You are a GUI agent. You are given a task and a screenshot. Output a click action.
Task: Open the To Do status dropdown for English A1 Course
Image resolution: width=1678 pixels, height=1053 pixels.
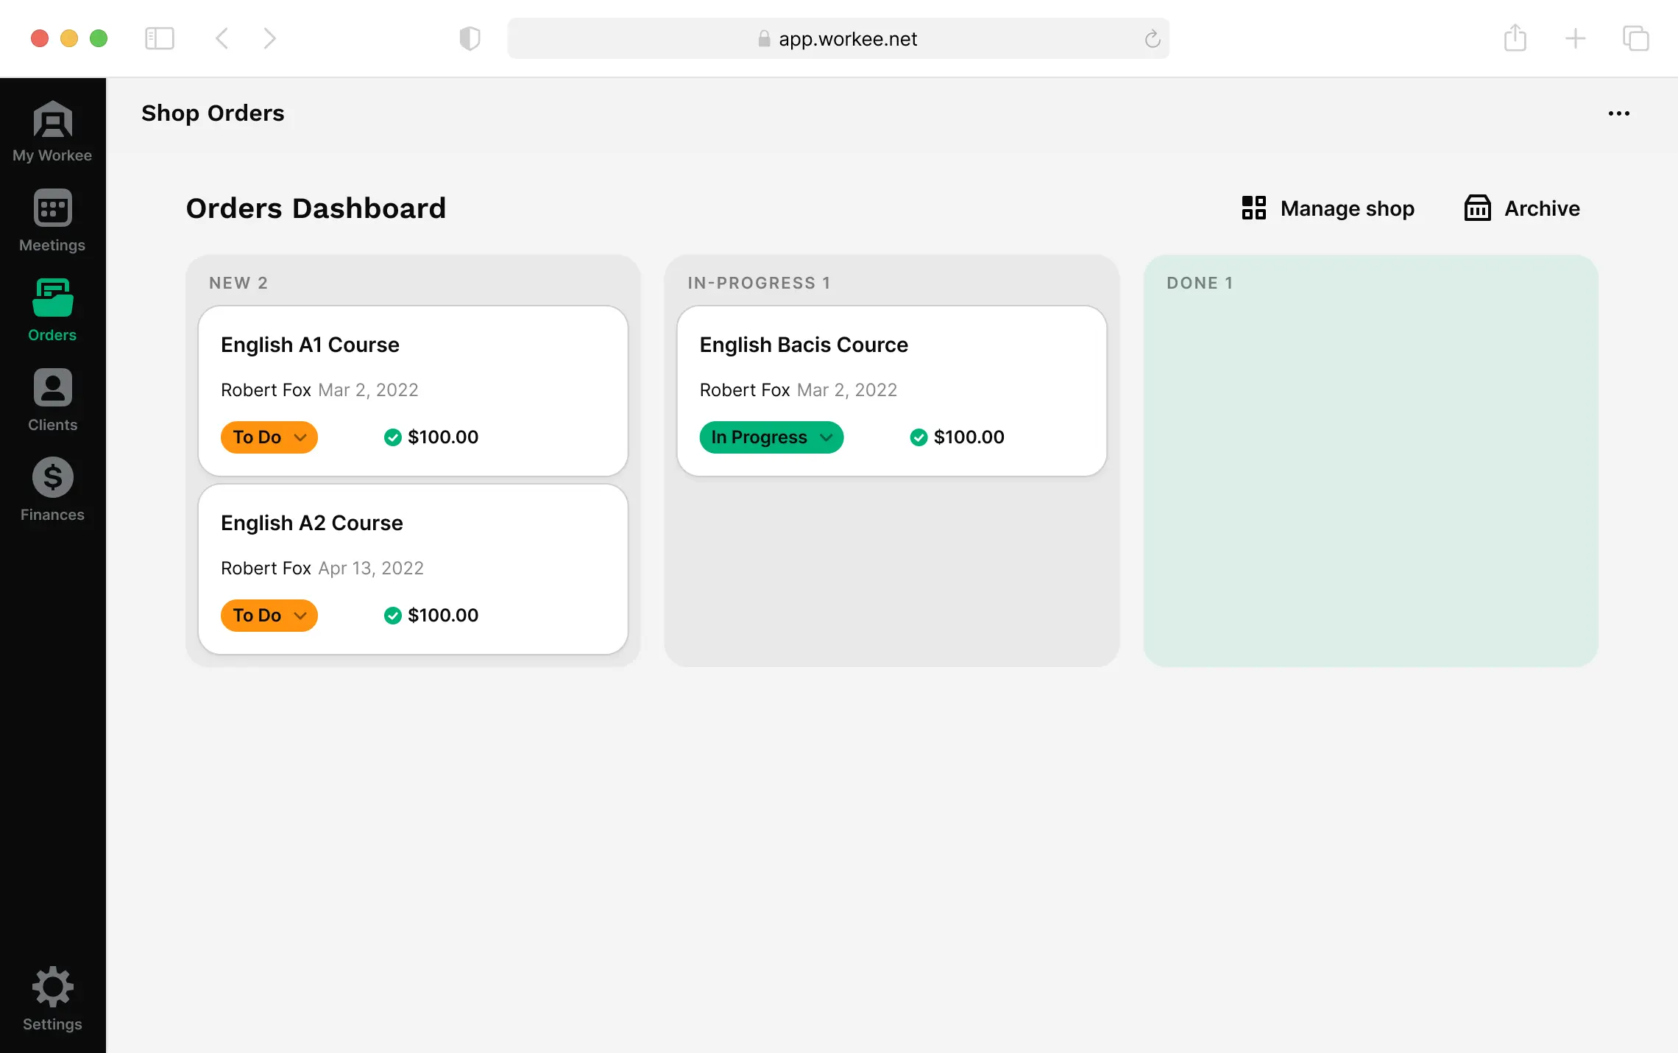tap(269, 437)
